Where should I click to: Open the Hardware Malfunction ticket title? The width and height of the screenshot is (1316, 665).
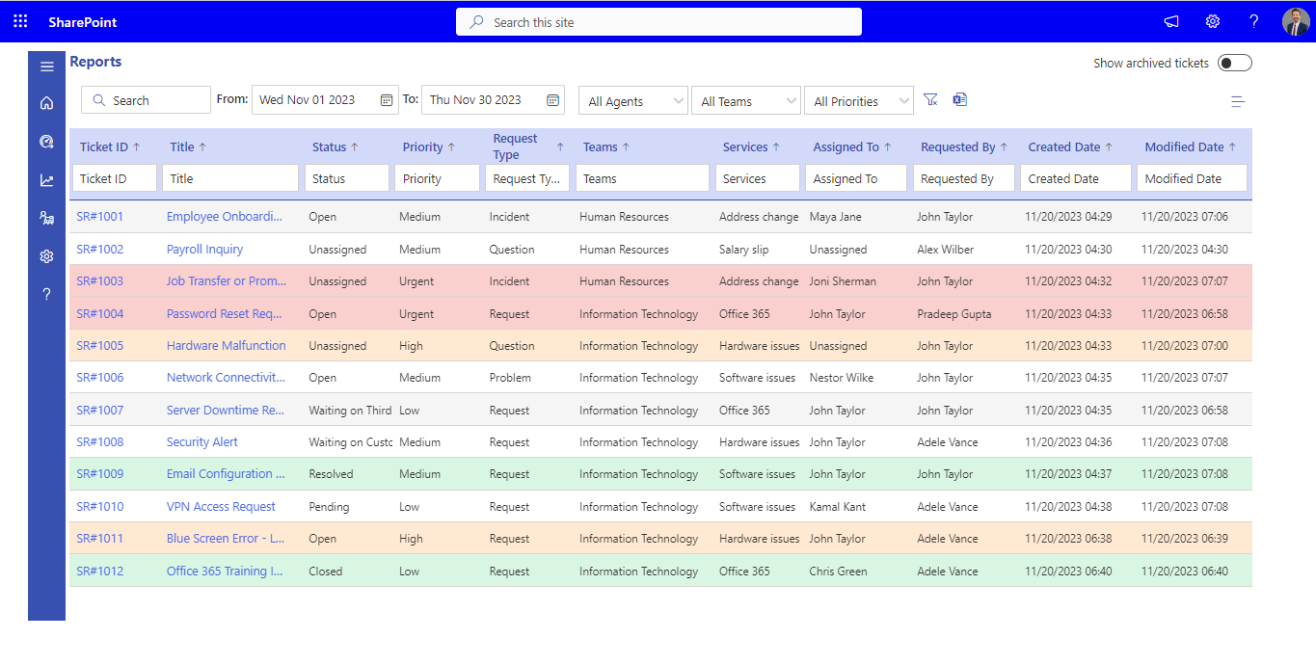[226, 345]
